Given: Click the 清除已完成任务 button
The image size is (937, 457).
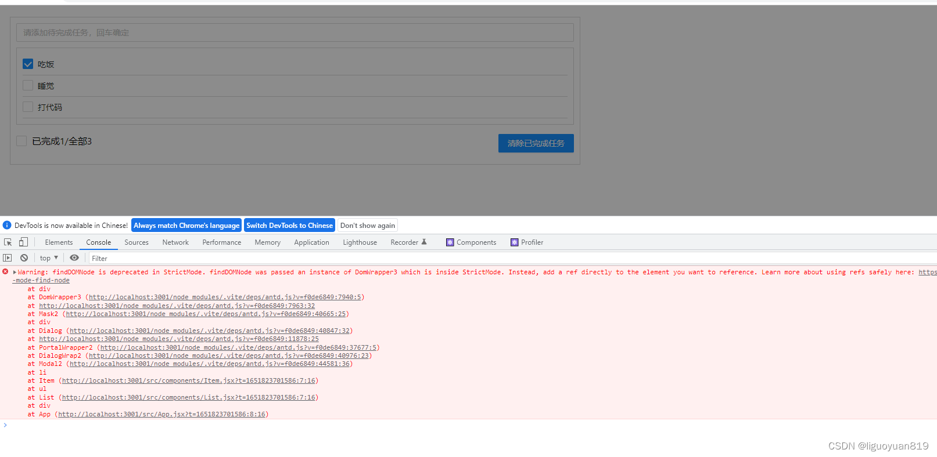Looking at the screenshot, I should (536, 143).
